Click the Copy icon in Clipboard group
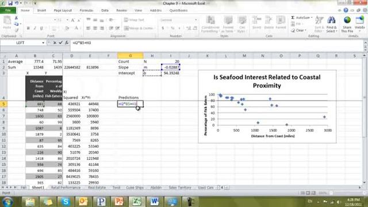 coord(16,24)
